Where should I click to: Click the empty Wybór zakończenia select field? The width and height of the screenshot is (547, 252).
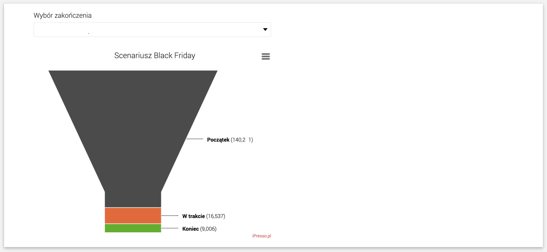[152, 30]
